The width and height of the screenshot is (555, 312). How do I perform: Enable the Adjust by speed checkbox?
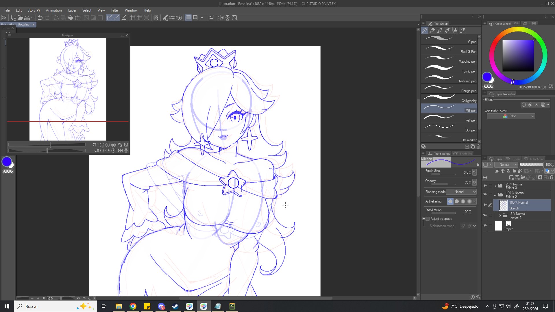[428, 219]
